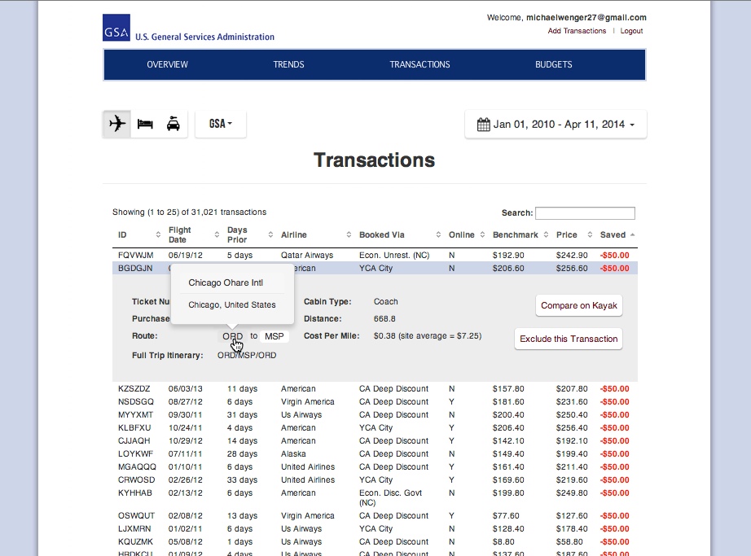
Task: Click the cost per mile value
Action: 428,336
